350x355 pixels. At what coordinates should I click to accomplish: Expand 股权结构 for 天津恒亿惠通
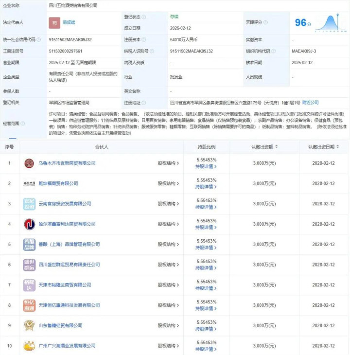pyautogui.click(x=168, y=305)
